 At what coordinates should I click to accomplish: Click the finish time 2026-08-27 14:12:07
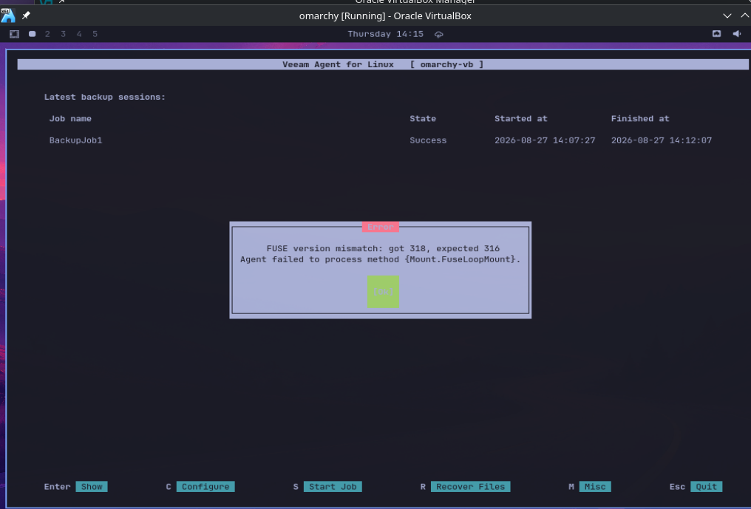[x=661, y=140]
